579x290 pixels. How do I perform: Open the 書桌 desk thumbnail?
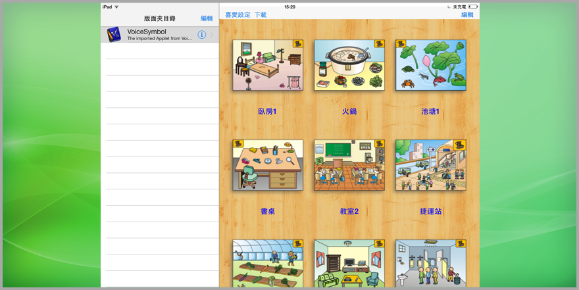268,165
